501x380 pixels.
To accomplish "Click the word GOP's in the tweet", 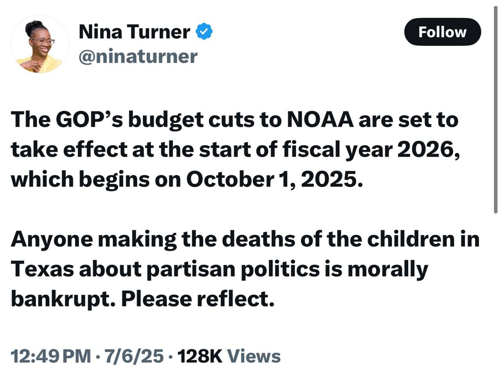I will click(89, 119).
